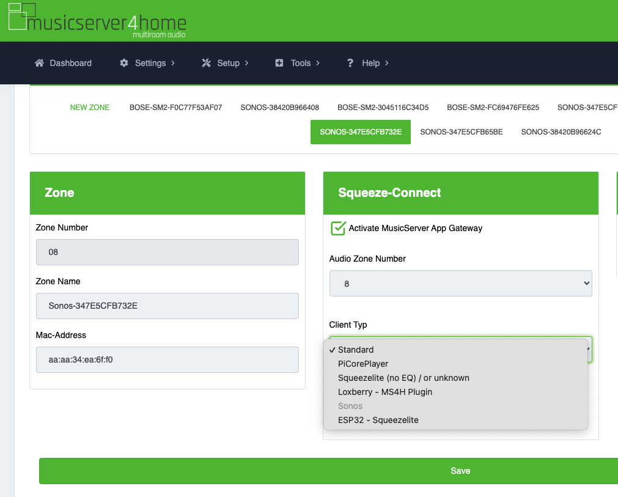Select Squeezelite (no EQ) / or unknown
Image resolution: width=618 pixels, height=497 pixels.
click(403, 378)
